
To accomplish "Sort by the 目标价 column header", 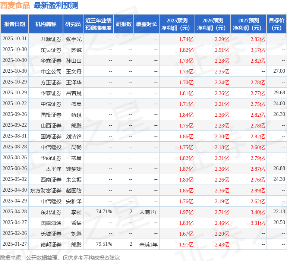I will coord(277,24).
